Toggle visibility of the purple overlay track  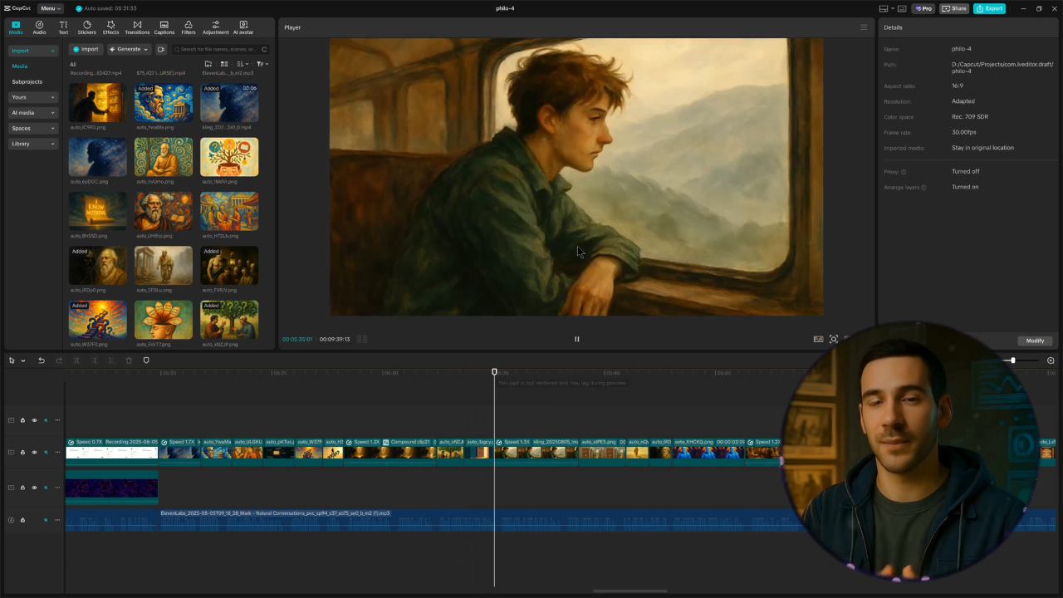pyautogui.click(x=34, y=488)
